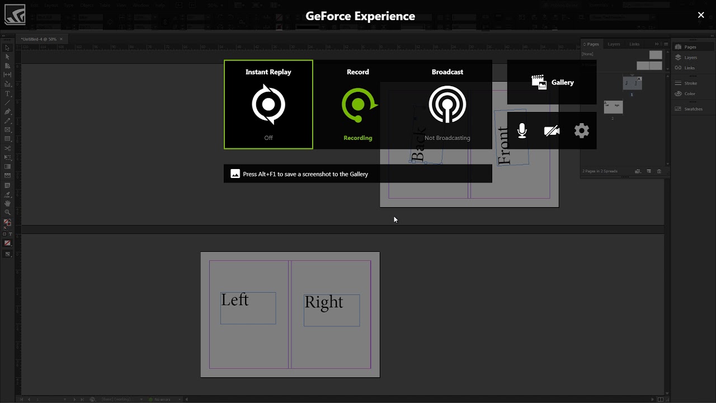Open GeForce overlay settings gear
Viewport: 716px width, 403px height.
pos(582,131)
